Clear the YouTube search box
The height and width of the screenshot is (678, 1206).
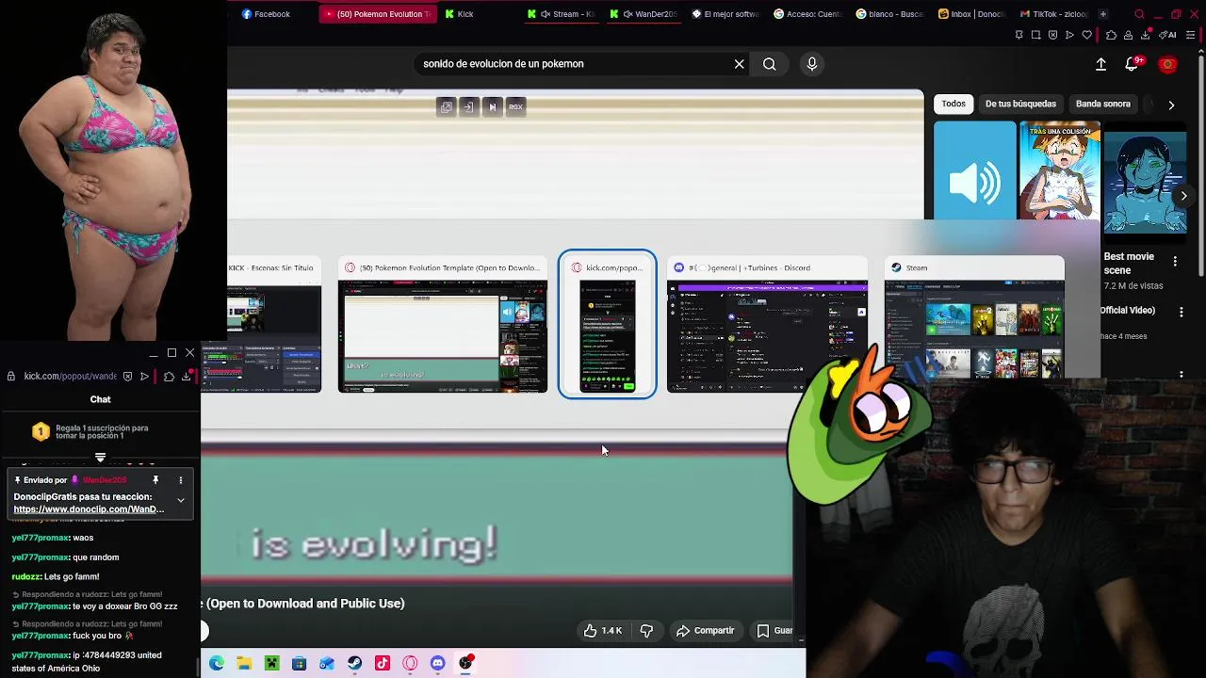[x=740, y=64]
